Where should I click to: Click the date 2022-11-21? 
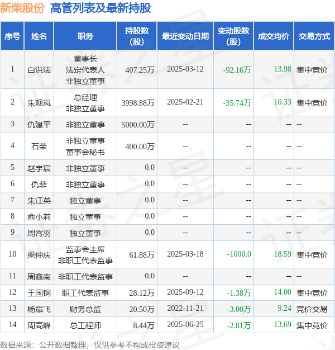click(x=185, y=308)
